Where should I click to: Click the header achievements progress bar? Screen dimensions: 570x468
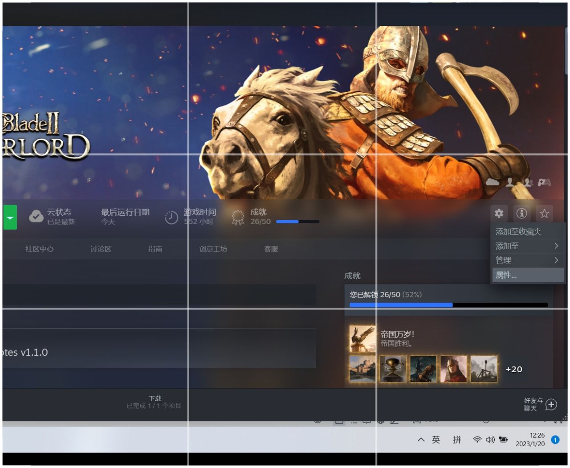coord(297,222)
